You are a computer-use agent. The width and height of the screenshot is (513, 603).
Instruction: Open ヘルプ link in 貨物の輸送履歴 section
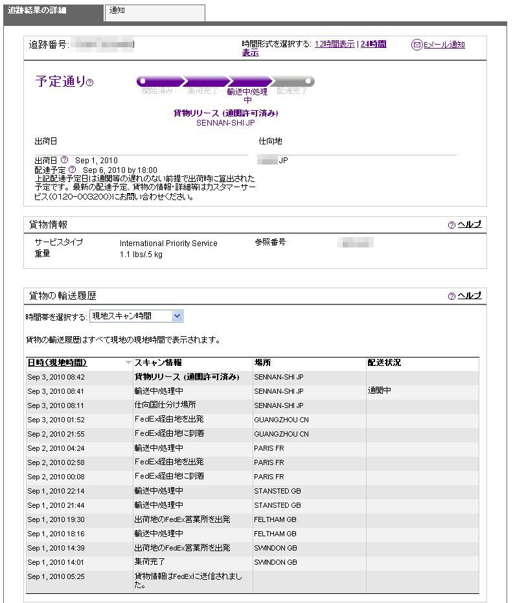pos(469,296)
